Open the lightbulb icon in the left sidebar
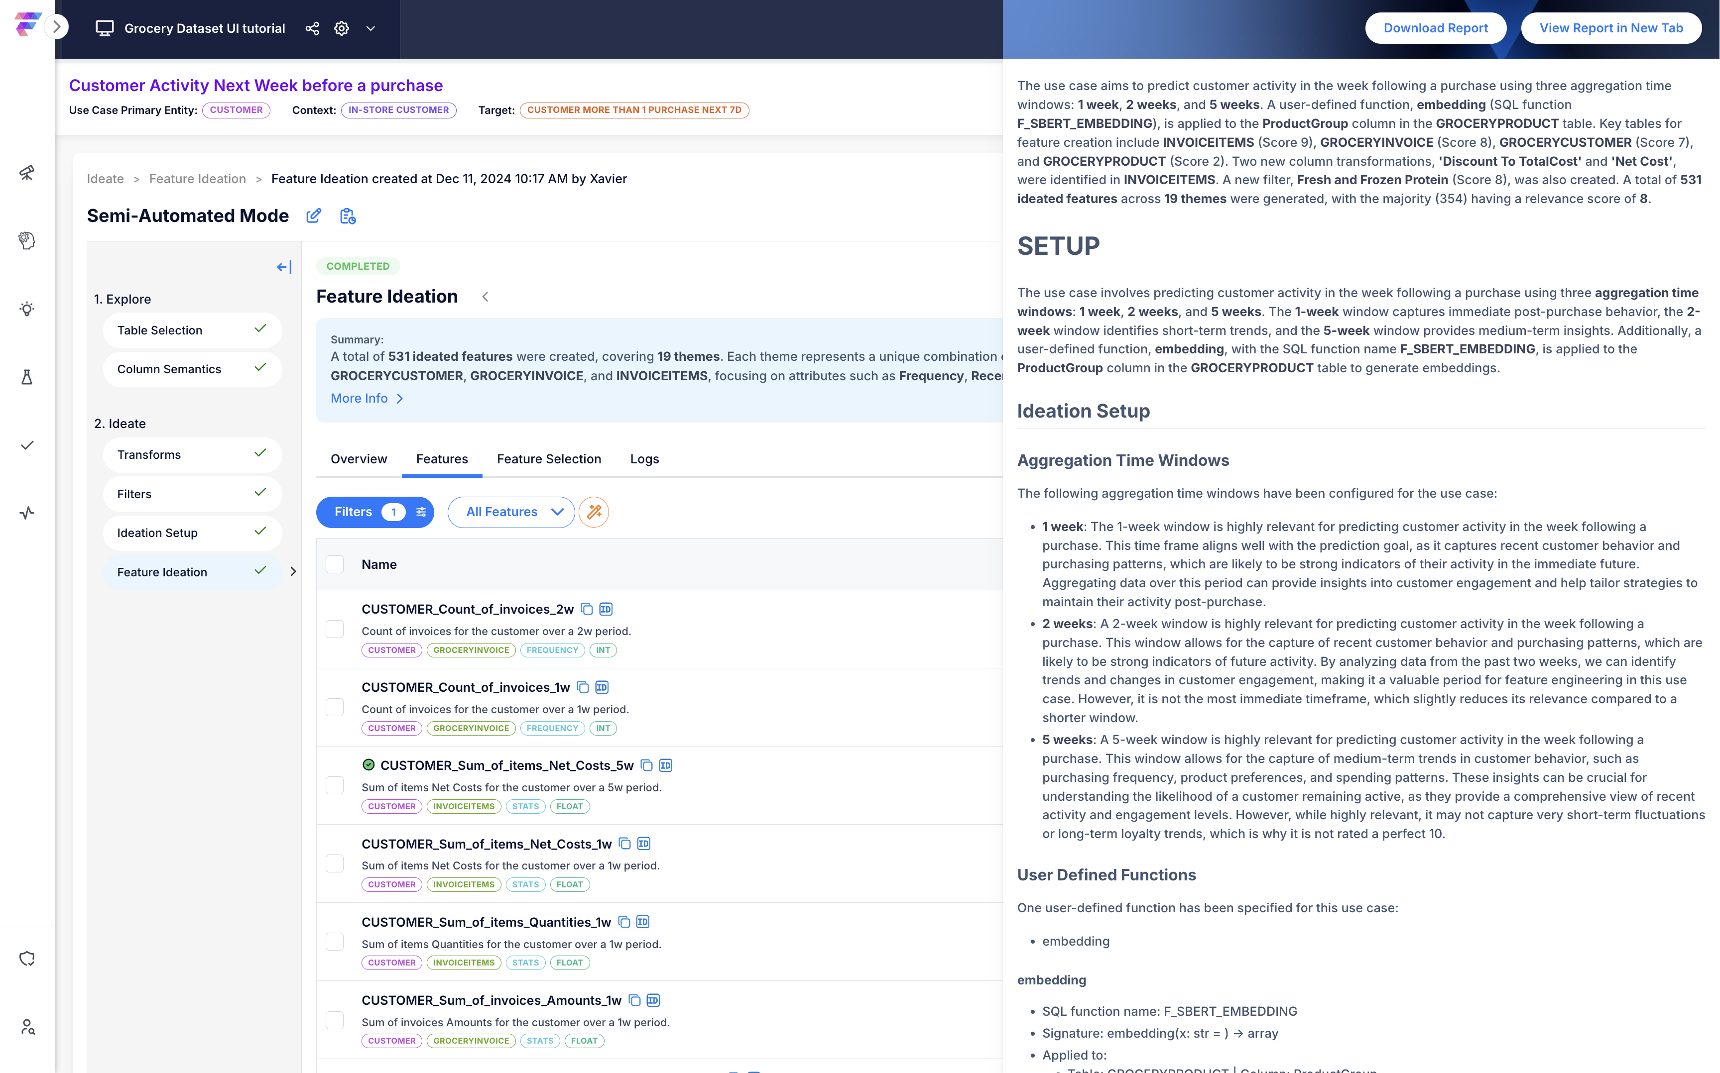This screenshot has height=1073, width=1720. tap(27, 309)
